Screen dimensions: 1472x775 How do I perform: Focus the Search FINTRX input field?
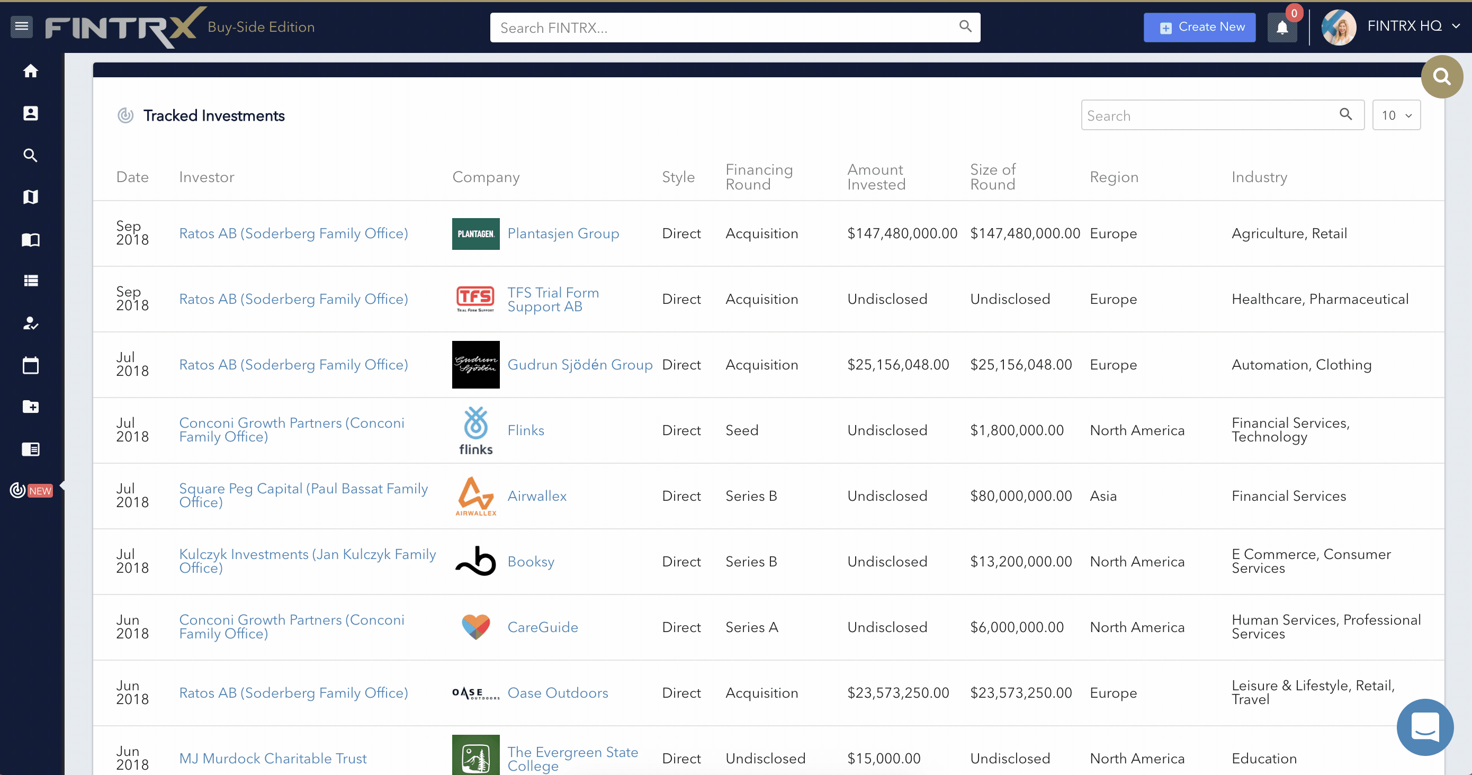pyautogui.click(x=735, y=28)
